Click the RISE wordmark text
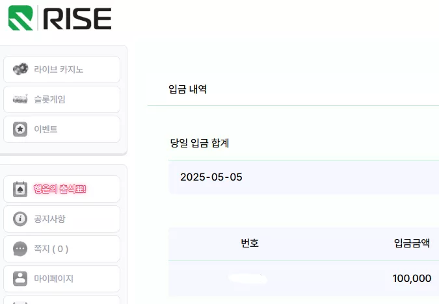 tap(77, 18)
